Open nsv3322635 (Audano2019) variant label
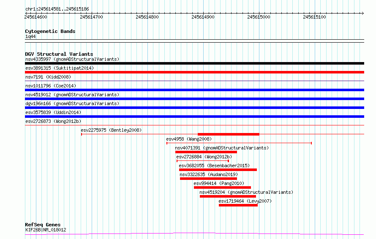Screen dimensions: 376x239 [x=209, y=174]
